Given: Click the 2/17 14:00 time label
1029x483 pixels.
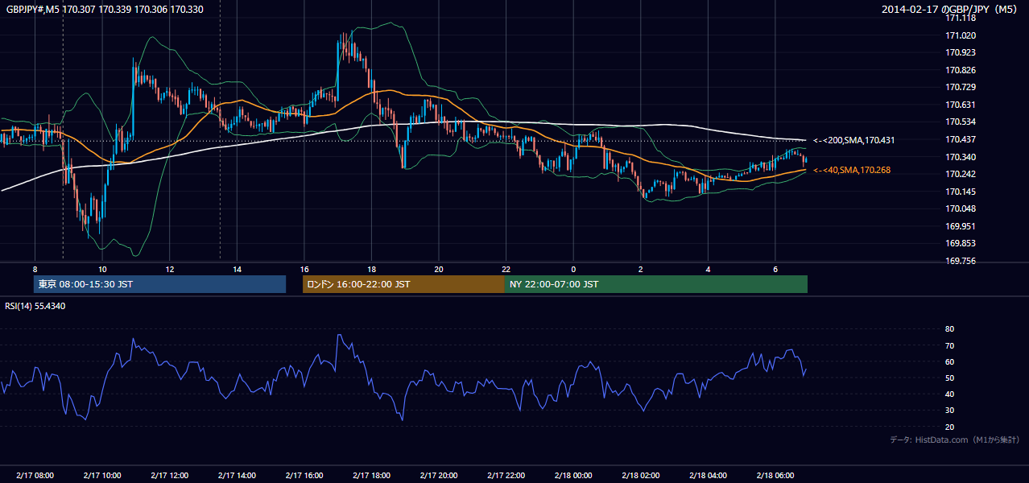Looking at the screenshot, I should click(x=237, y=476).
